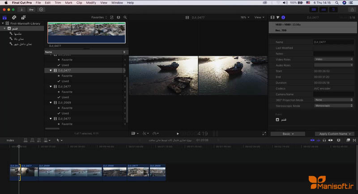Click the browser list vertical scrollbar
Image resolution: width=358 pixels, height=194 pixels.
tap(127, 100)
